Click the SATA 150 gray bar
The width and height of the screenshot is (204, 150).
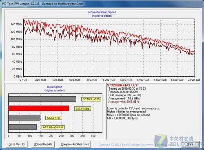coord(24,118)
